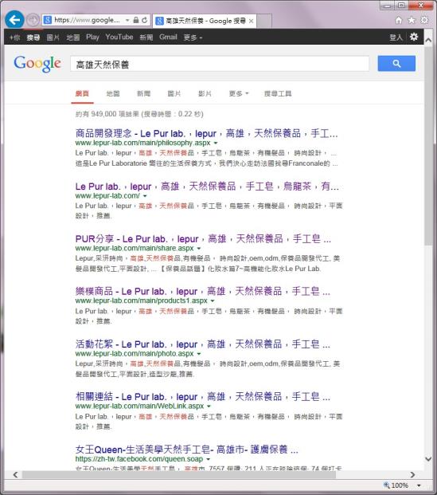Click in the Google search input field

point(220,64)
